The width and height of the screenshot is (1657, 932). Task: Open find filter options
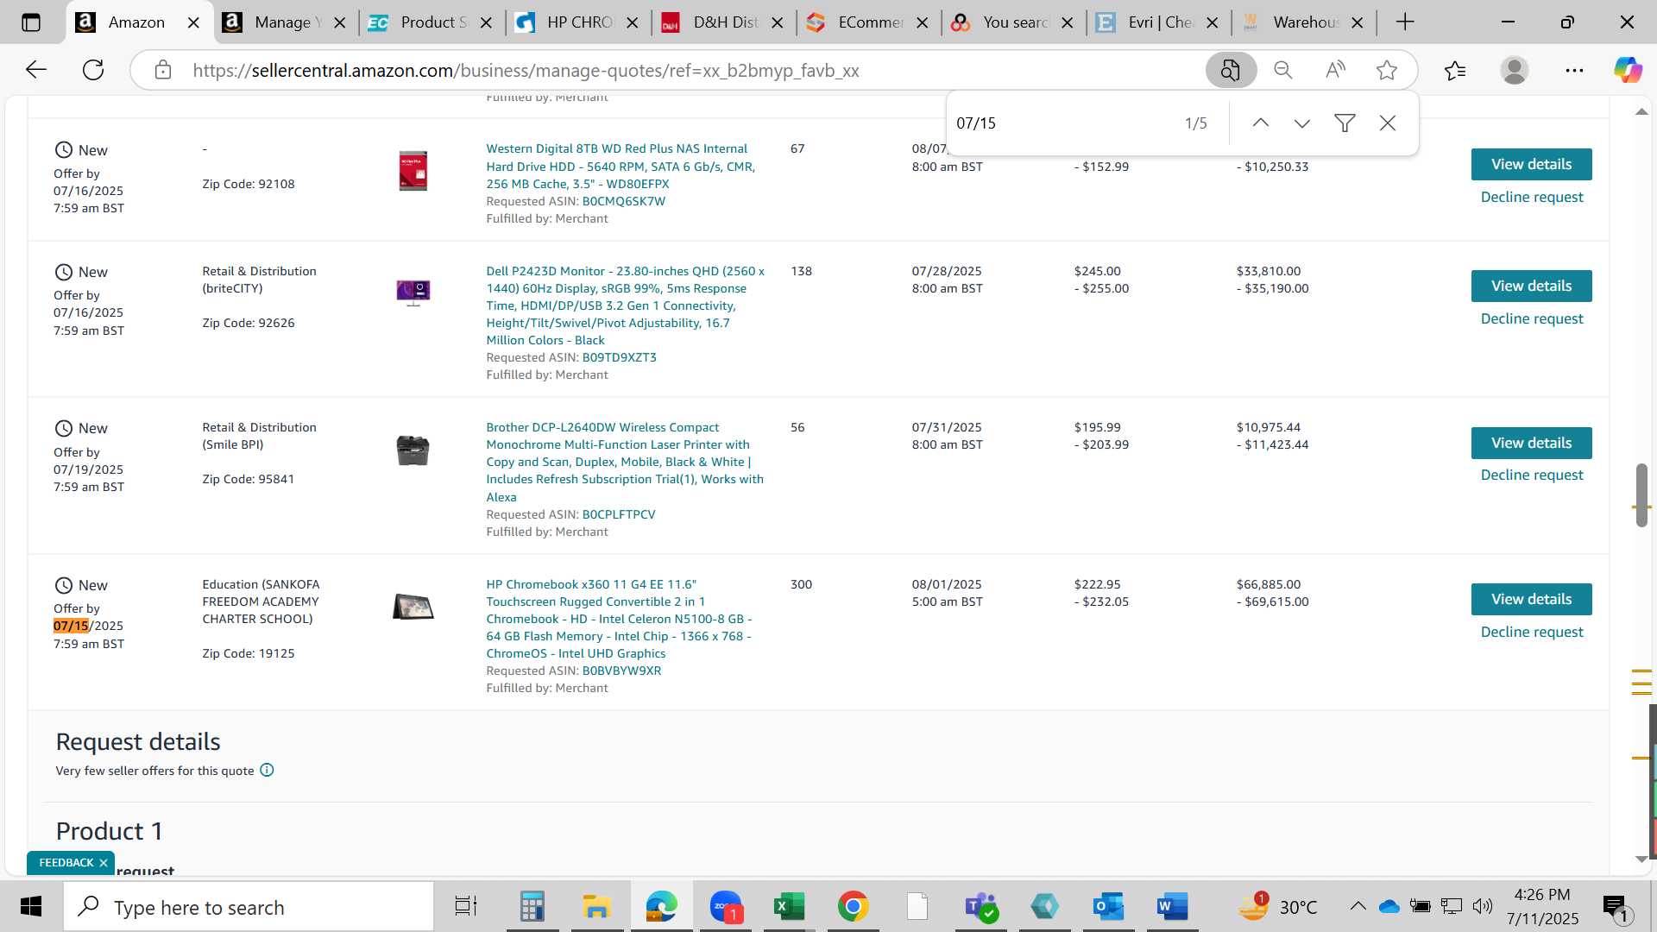click(x=1345, y=123)
